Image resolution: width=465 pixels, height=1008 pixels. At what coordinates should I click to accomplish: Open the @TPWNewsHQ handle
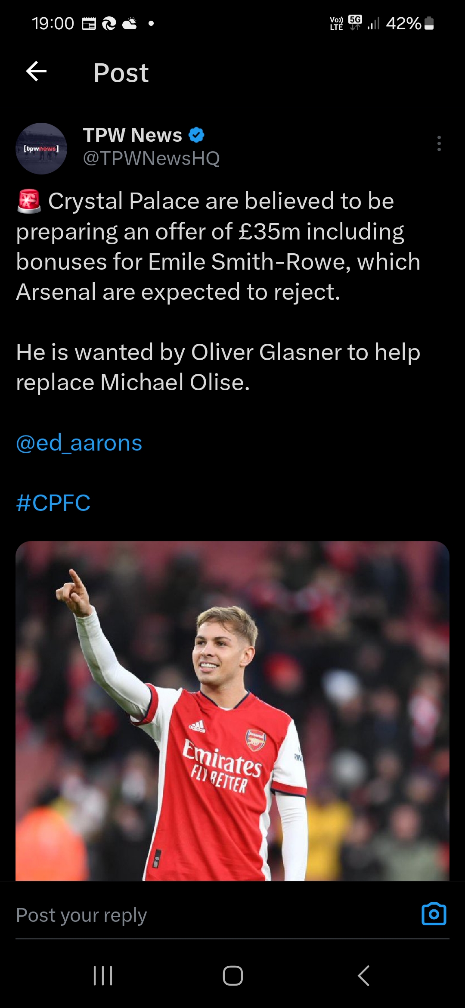(x=151, y=159)
